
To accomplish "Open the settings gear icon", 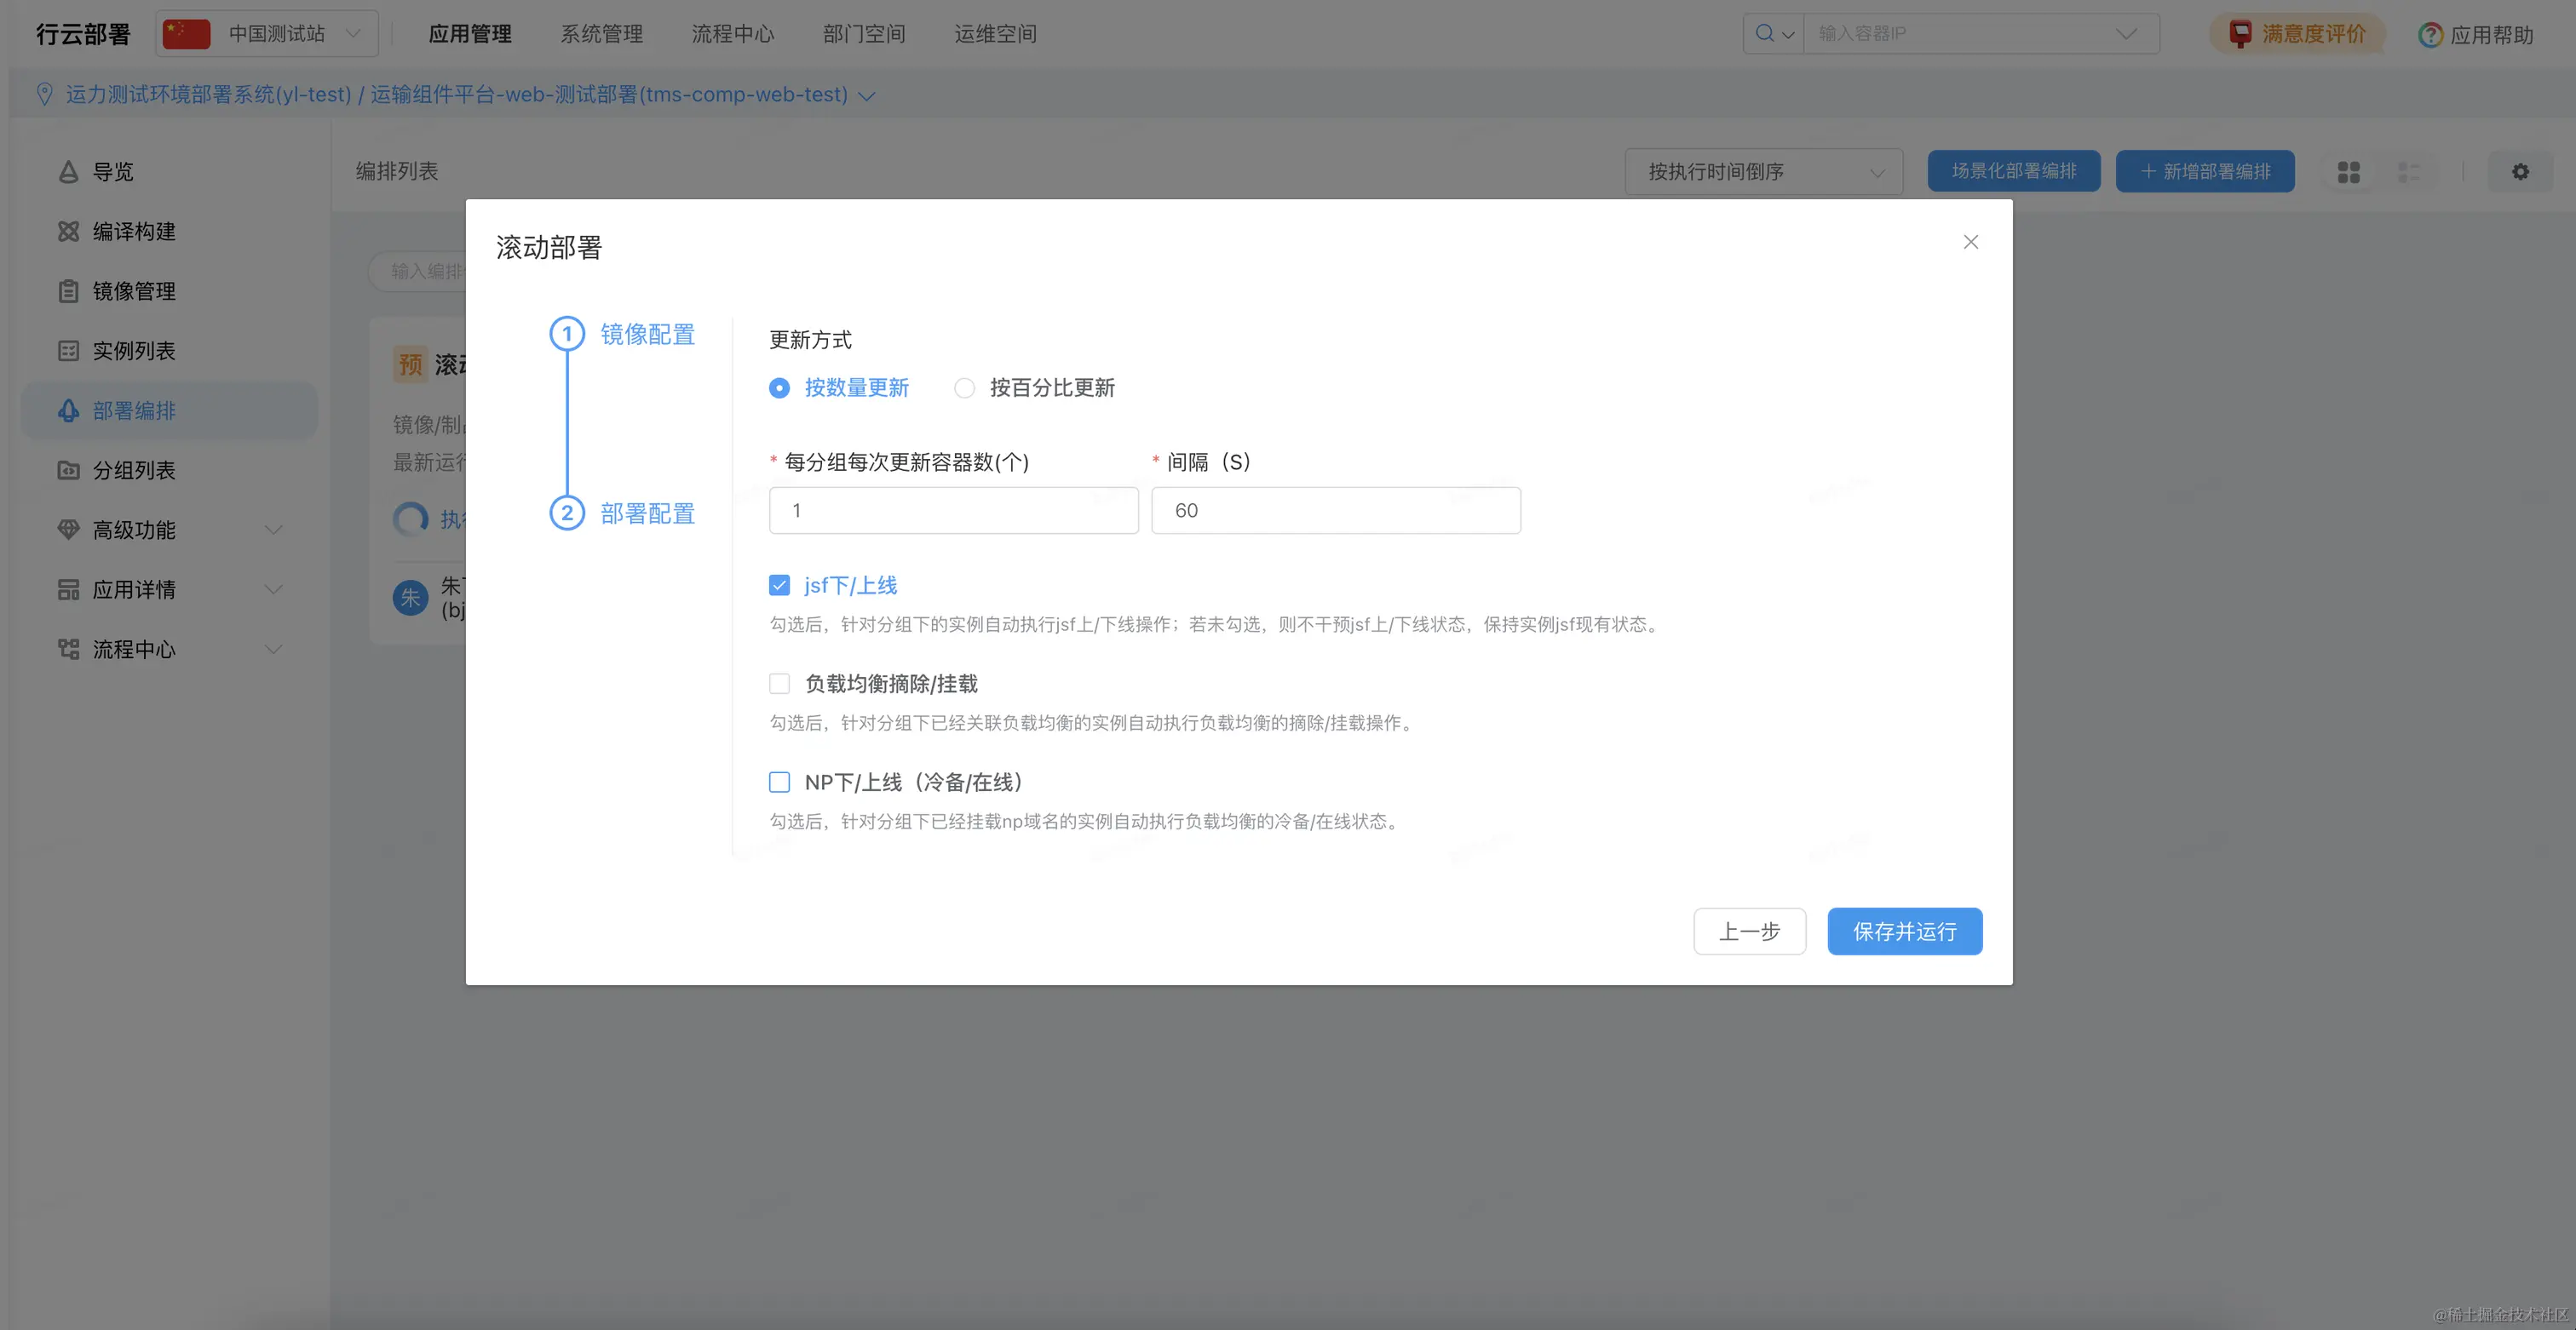I will [x=2520, y=172].
